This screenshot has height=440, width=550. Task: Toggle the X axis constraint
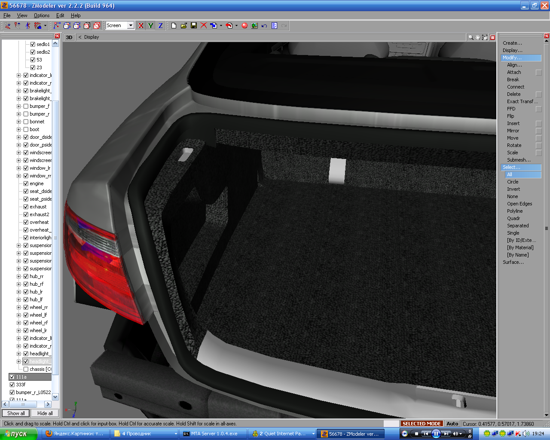click(141, 26)
